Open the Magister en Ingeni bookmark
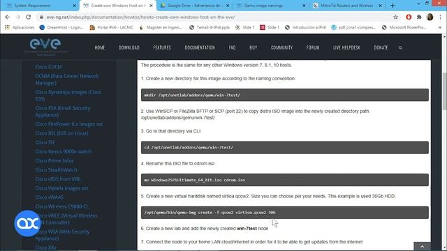This screenshot has width=447, height=251. pos(161,27)
